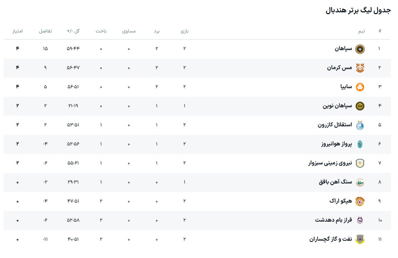Click the سنگ آهن بافق team logo
This screenshot has width=398, height=258.
pyautogui.click(x=359, y=182)
